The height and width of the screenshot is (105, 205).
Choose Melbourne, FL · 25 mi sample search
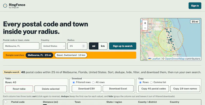click(x=39, y=55)
